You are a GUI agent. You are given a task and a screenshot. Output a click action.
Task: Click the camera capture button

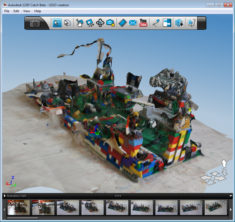[35, 23]
